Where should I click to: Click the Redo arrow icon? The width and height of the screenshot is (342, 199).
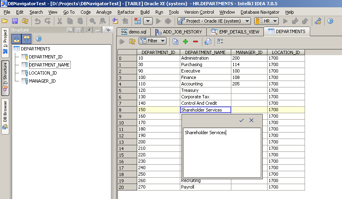point(47,21)
